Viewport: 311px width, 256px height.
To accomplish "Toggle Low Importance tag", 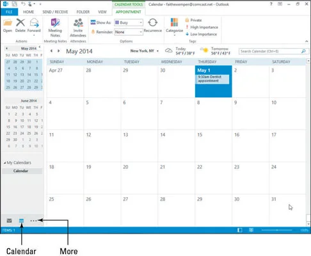I will pos(201,34).
